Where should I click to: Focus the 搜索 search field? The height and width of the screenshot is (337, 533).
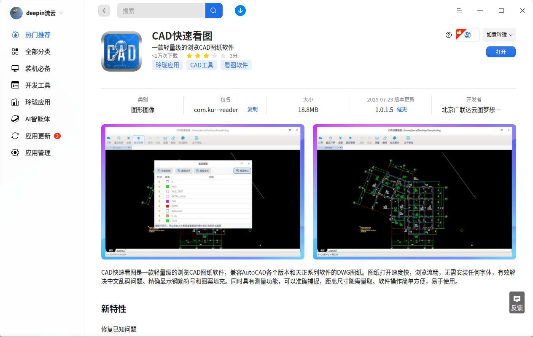tap(162, 11)
